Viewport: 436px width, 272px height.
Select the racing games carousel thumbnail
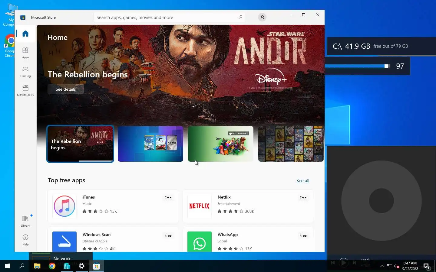coord(150,144)
